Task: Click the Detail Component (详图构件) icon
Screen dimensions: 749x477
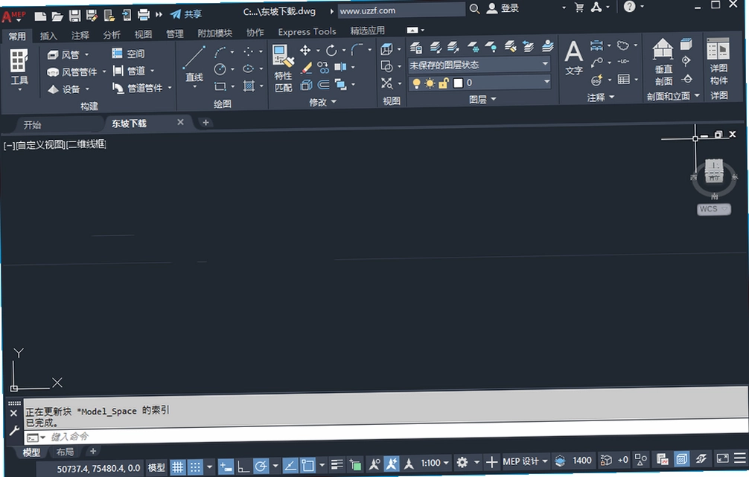Action: [x=718, y=62]
